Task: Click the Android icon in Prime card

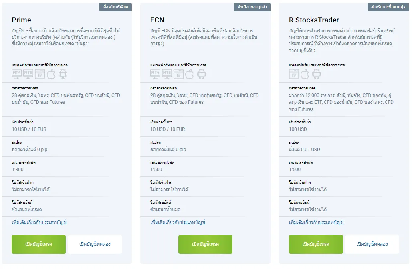Action: [x=63, y=74]
